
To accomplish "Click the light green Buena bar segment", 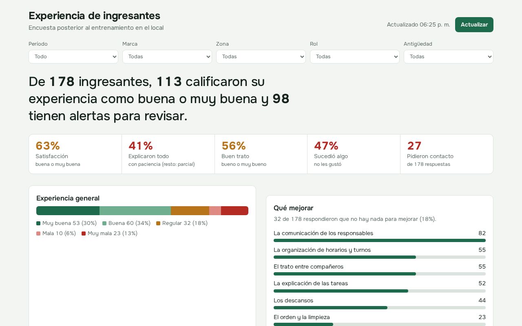I will [135, 211].
